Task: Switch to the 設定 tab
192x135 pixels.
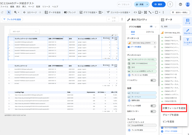Action: click(x=133, y=32)
